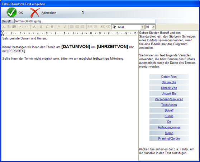Insert the Betreff variable link
The image size is (200, 162).
point(169,111)
